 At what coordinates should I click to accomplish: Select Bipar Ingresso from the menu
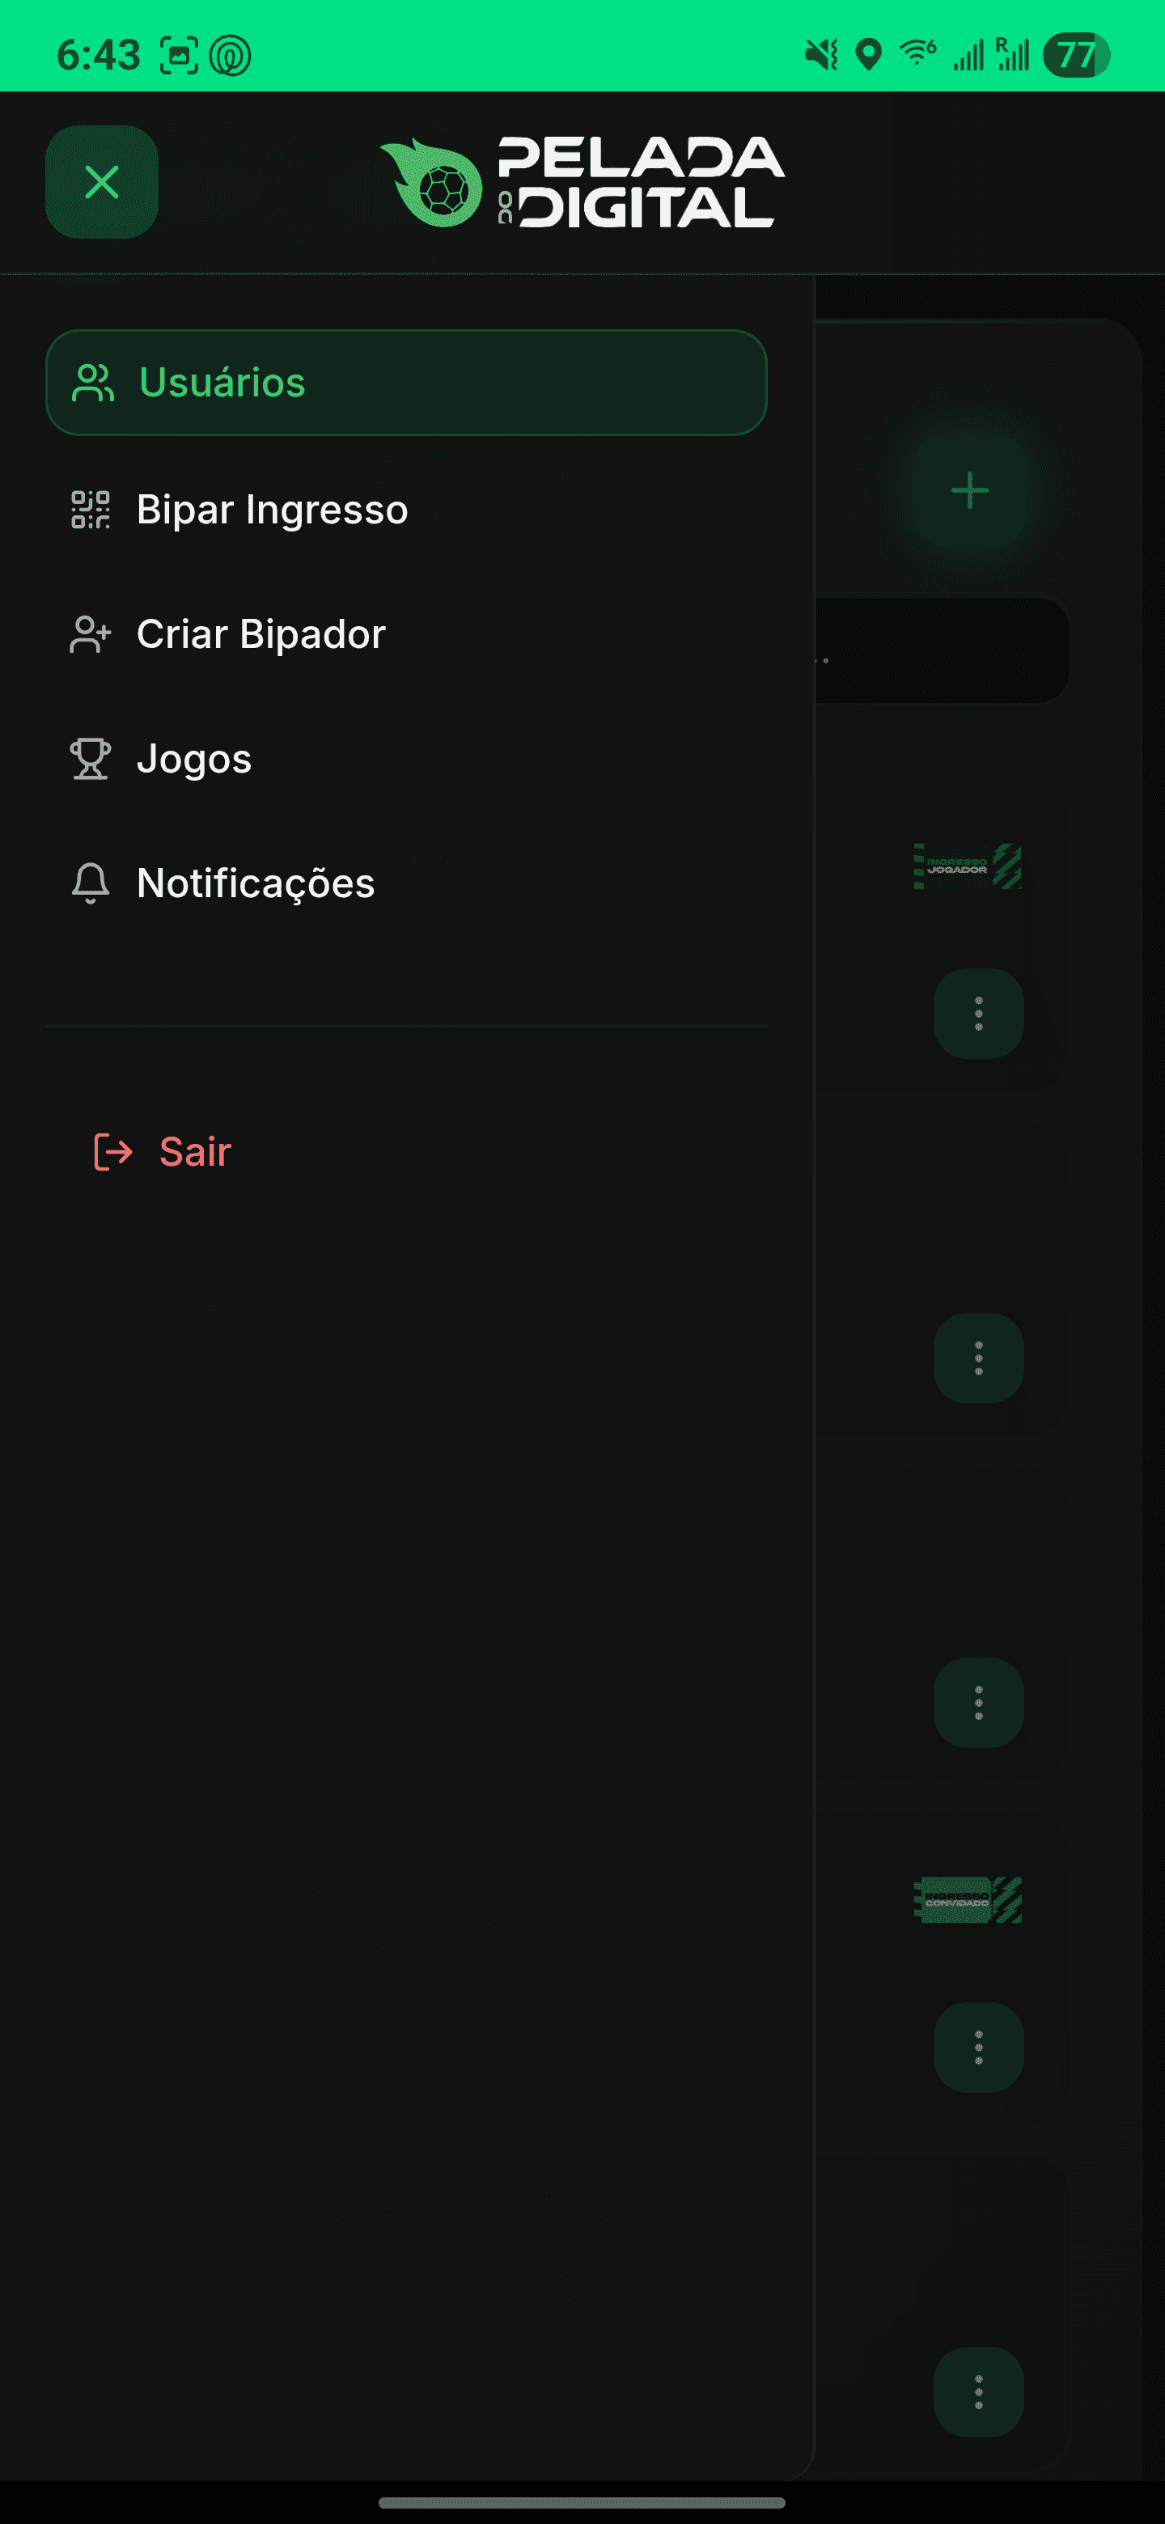271,510
